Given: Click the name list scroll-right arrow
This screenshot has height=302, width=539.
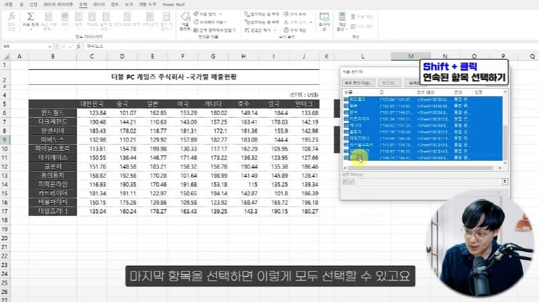Looking at the screenshot, I should pos(500,168).
